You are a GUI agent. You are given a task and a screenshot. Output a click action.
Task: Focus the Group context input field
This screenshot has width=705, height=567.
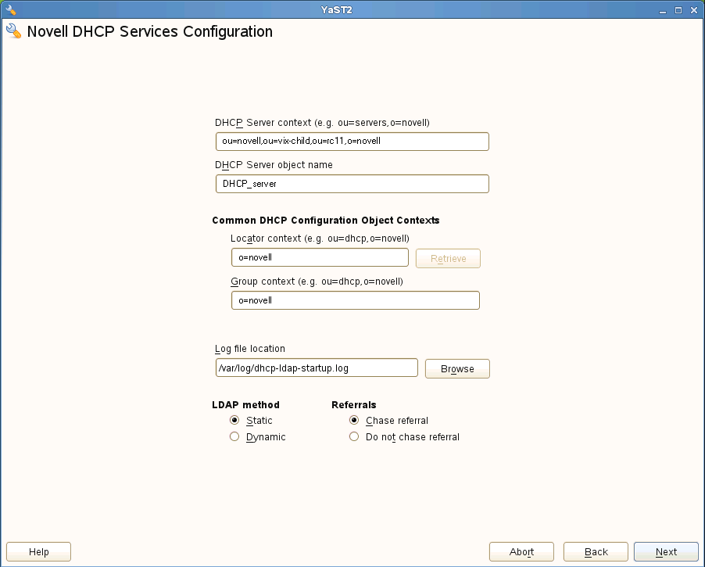point(355,300)
